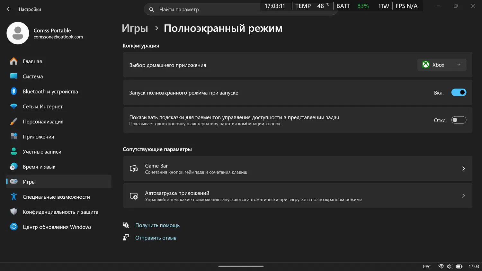
Task: Click the Получить помощь link
Action: pyautogui.click(x=157, y=225)
